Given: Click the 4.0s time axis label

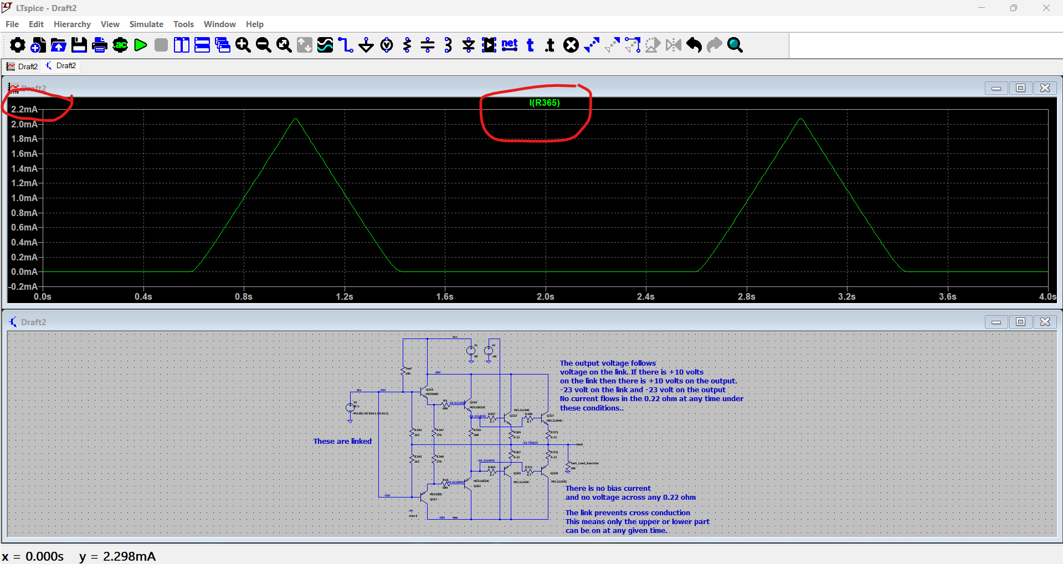Looking at the screenshot, I should [1047, 296].
